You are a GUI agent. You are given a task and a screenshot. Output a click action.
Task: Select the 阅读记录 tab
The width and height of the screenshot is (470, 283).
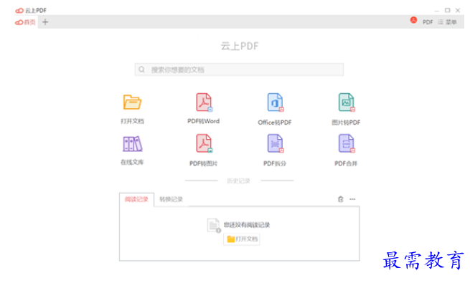click(136, 199)
